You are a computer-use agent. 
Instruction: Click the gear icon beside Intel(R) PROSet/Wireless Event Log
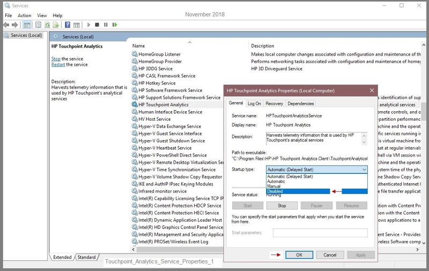[x=135, y=242]
